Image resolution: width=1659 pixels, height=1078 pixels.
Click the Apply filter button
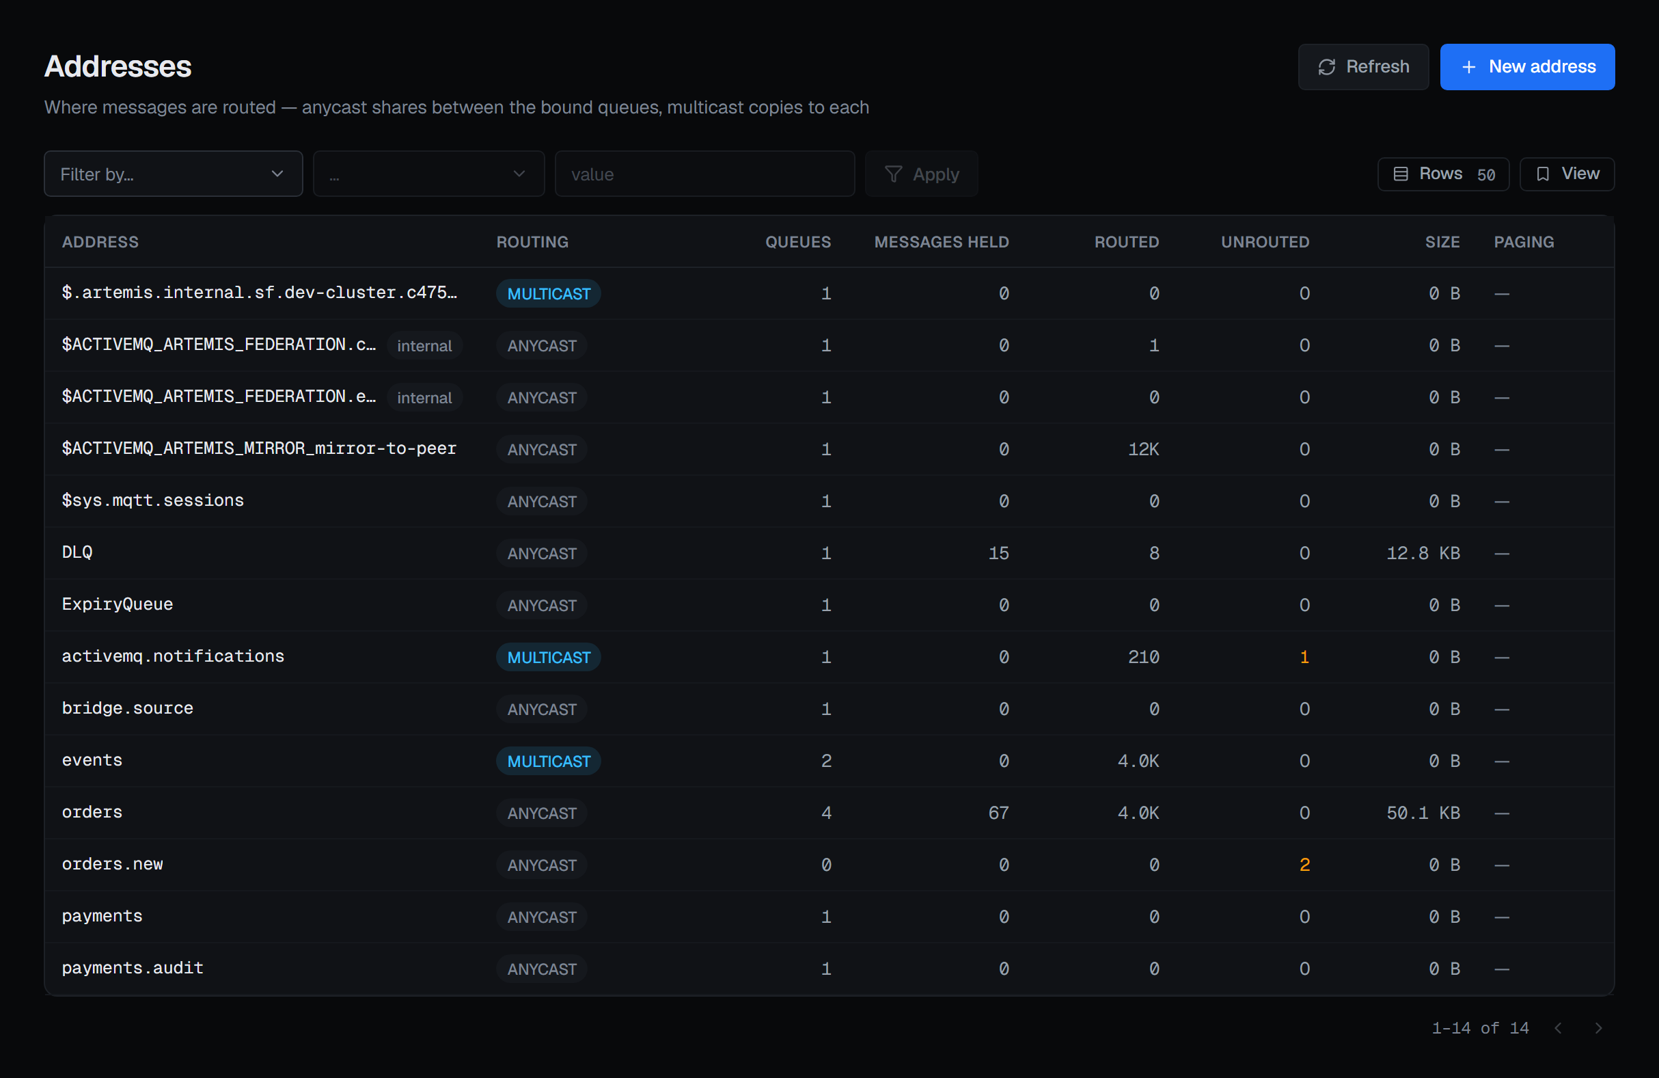921,174
